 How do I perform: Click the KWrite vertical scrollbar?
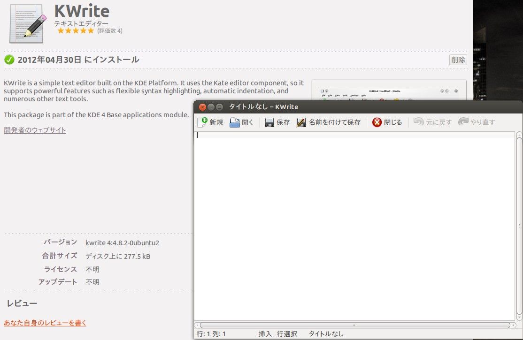(519, 226)
